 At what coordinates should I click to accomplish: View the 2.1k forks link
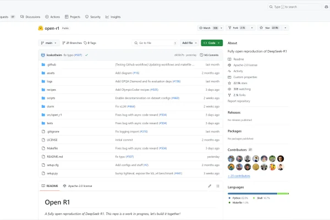[237, 95]
